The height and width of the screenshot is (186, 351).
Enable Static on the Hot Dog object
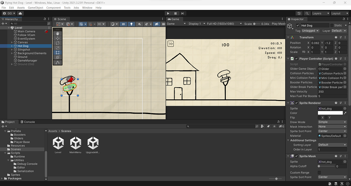pos(332,25)
